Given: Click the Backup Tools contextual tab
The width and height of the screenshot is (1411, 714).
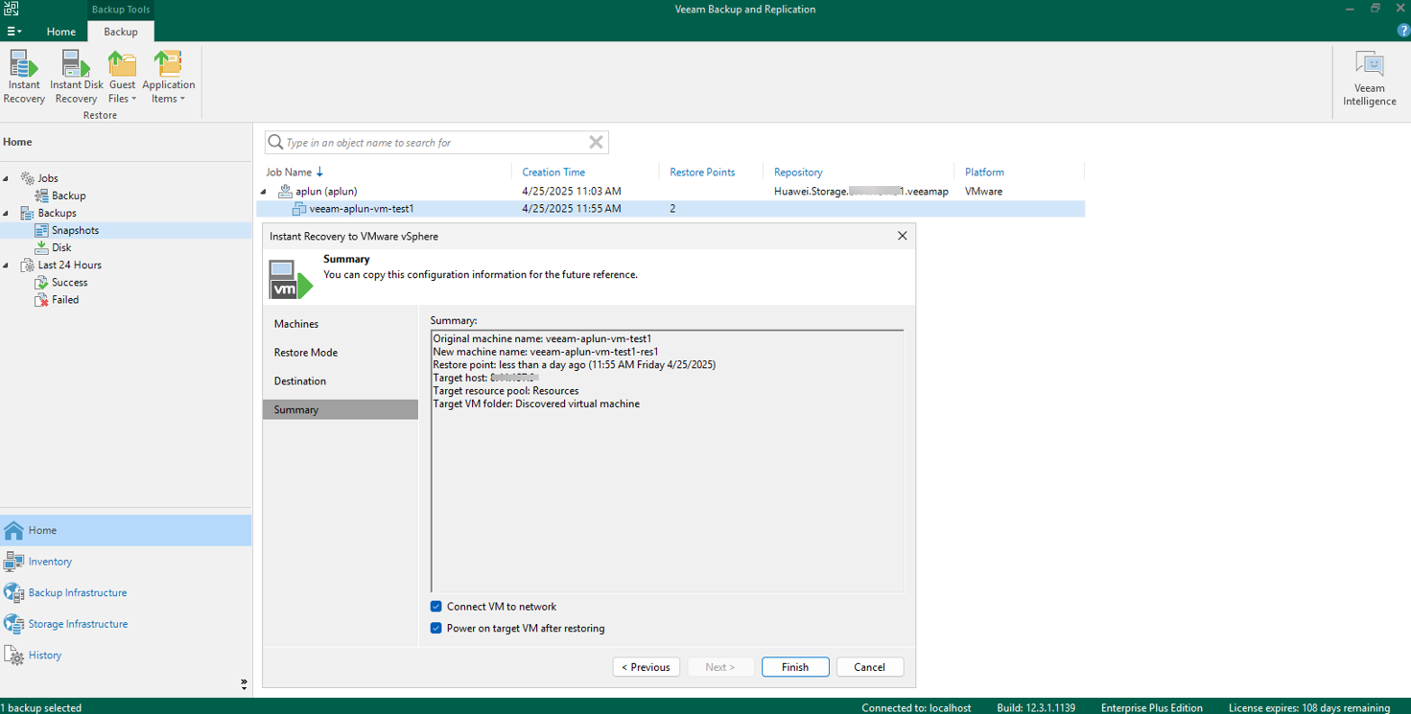Looking at the screenshot, I should (121, 10).
